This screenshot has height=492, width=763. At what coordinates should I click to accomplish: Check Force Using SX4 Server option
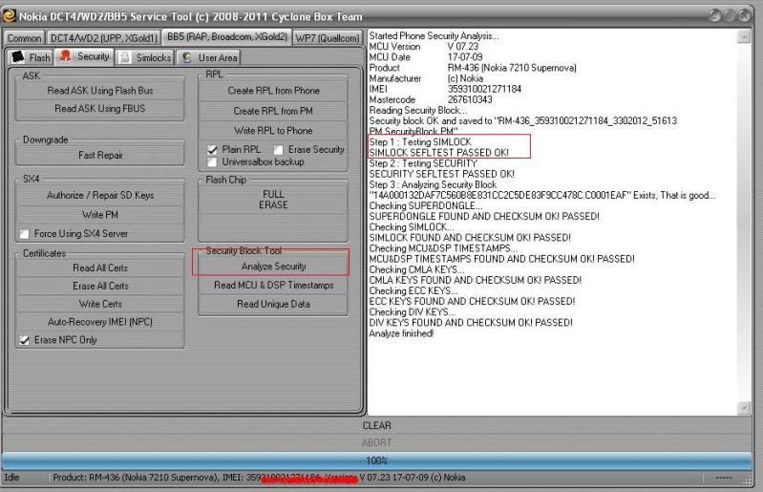pos(25,234)
